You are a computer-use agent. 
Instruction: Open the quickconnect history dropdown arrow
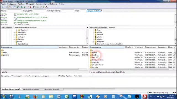click(x=101, y=11)
